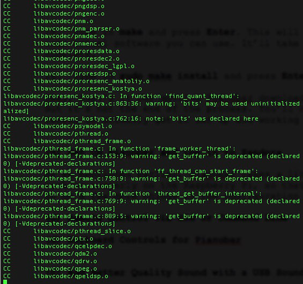Viewport: 303px width, 284px height.
Task: Click the 'frame_worker_thread' function message
Action: click(x=120, y=148)
